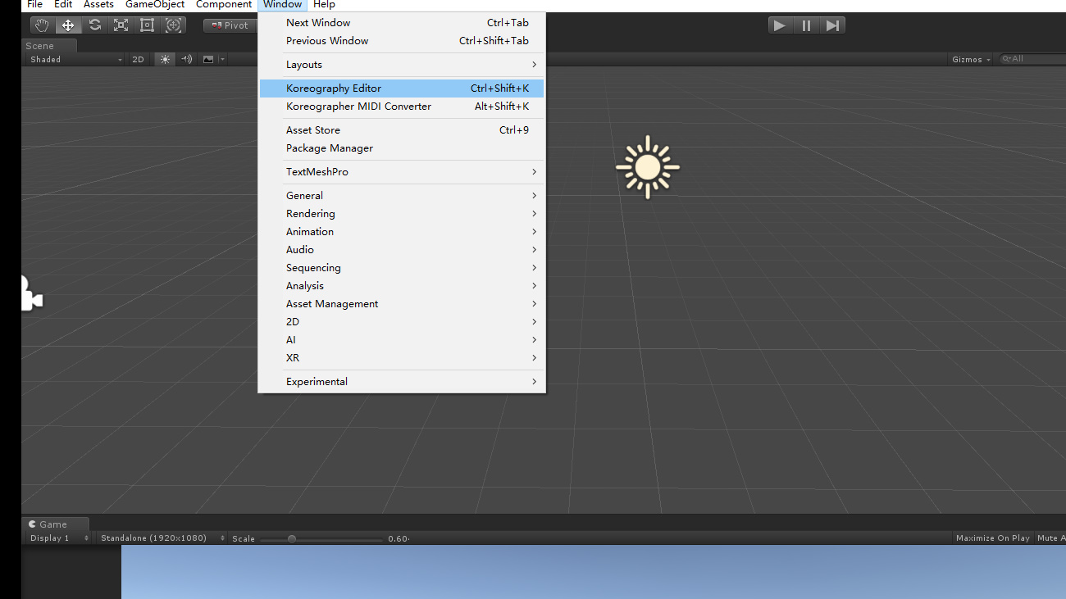
Task: Select the Rect Transform tool
Action: tap(147, 25)
